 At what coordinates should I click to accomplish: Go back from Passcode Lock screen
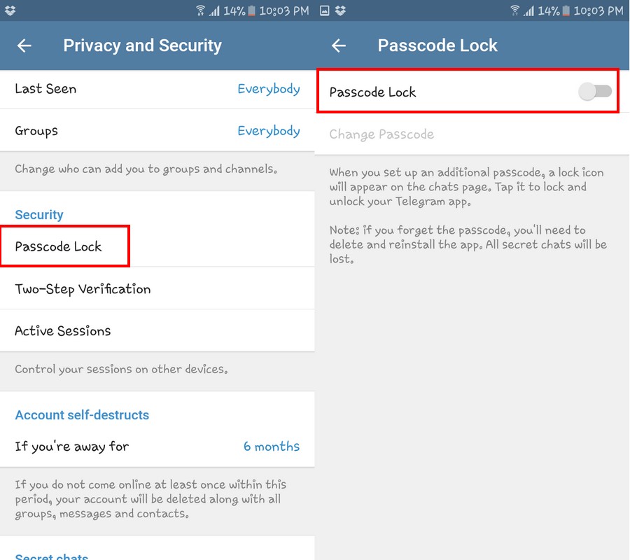click(x=339, y=45)
